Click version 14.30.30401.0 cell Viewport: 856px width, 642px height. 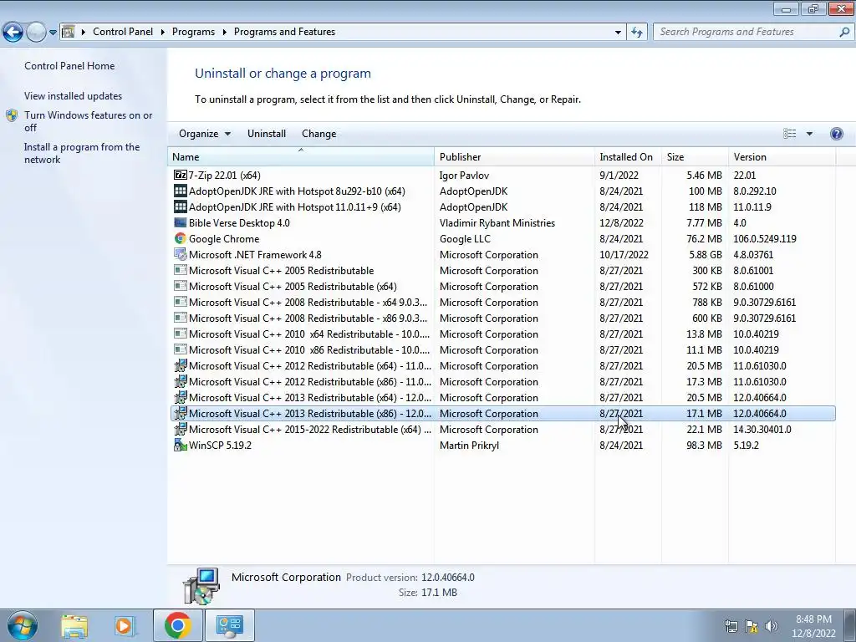click(x=762, y=429)
